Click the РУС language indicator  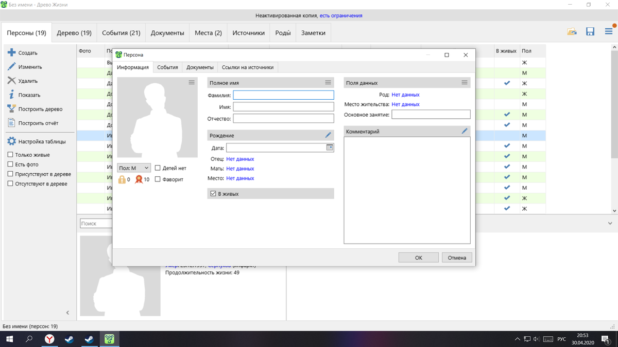tap(561, 339)
